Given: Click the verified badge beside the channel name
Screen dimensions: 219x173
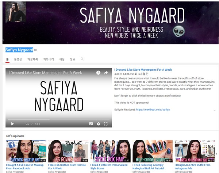Looking at the screenshot, I should [35, 50].
